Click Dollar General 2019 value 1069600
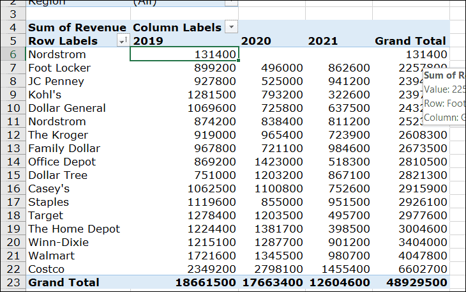466x292 pixels. pos(211,108)
